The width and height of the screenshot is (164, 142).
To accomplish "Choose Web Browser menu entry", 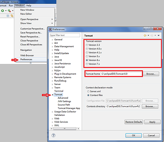I will 27,55.
